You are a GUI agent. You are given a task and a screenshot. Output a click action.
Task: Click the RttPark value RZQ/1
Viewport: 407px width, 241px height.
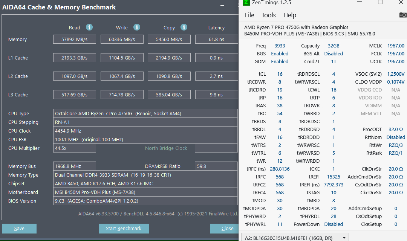pyautogui.click(x=396, y=153)
